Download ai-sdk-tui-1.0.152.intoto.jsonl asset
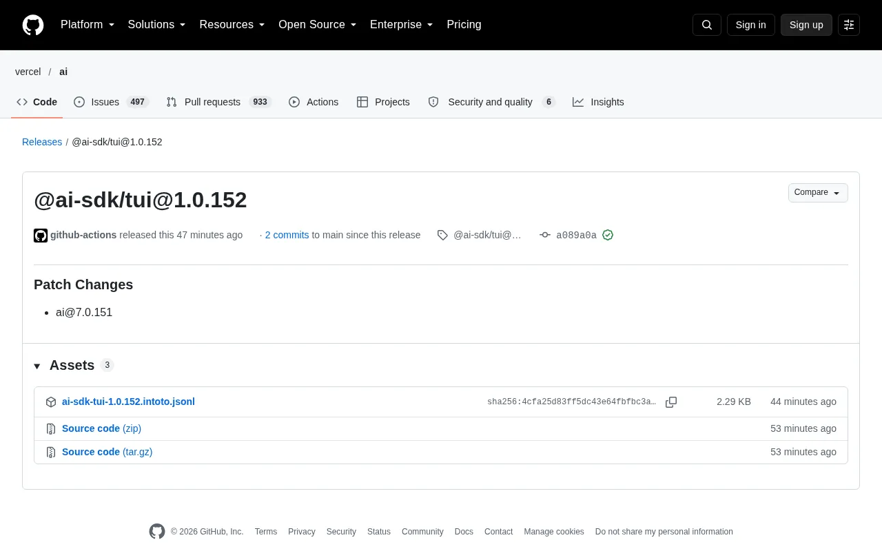This screenshot has height=551, width=882. [128, 402]
